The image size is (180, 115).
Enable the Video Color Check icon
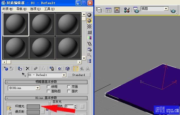tap(89, 38)
